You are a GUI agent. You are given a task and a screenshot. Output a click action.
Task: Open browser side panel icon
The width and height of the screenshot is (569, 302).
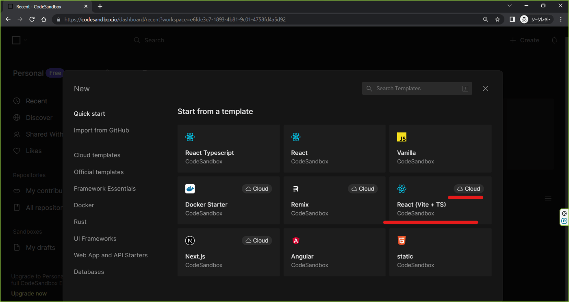pyautogui.click(x=512, y=19)
